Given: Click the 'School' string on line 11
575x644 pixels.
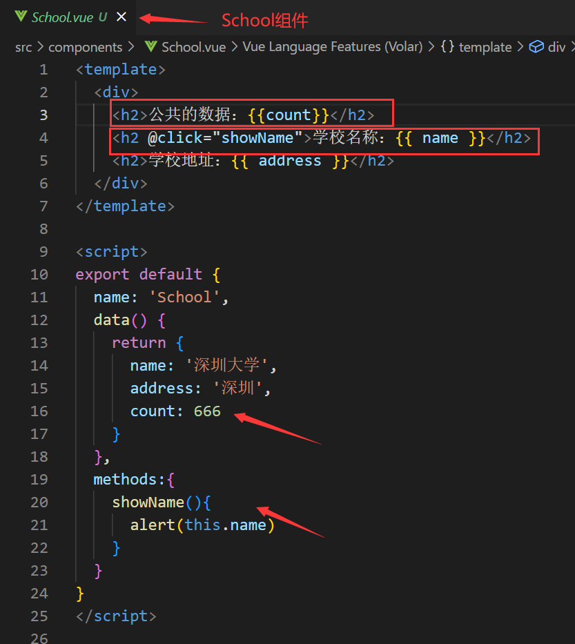Looking at the screenshot, I should [x=184, y=297].
